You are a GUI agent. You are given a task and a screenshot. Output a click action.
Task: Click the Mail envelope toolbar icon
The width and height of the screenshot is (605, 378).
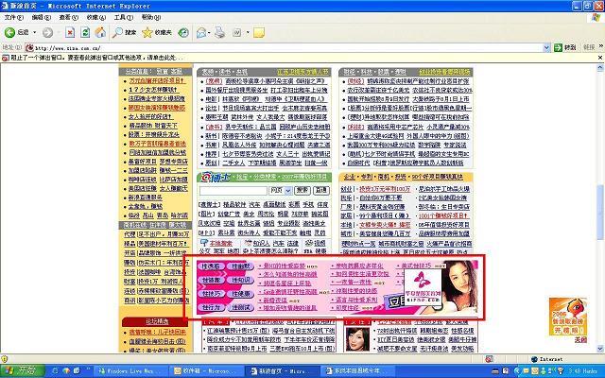pos(201,32)
